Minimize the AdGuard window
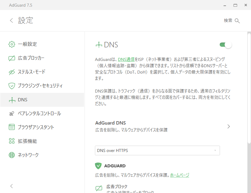This screenshot has height=193, width=251. click(x=225, y=5)
